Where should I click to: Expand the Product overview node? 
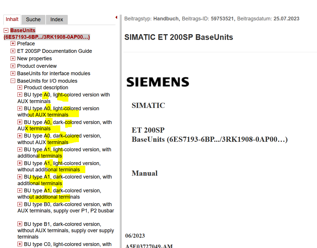[13, 66]
